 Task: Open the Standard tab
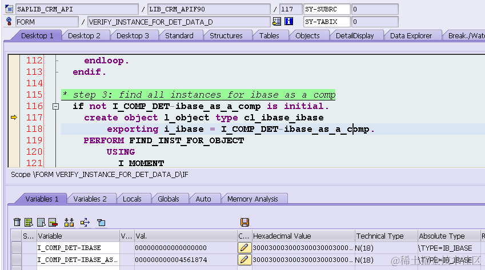pos(179,35)
